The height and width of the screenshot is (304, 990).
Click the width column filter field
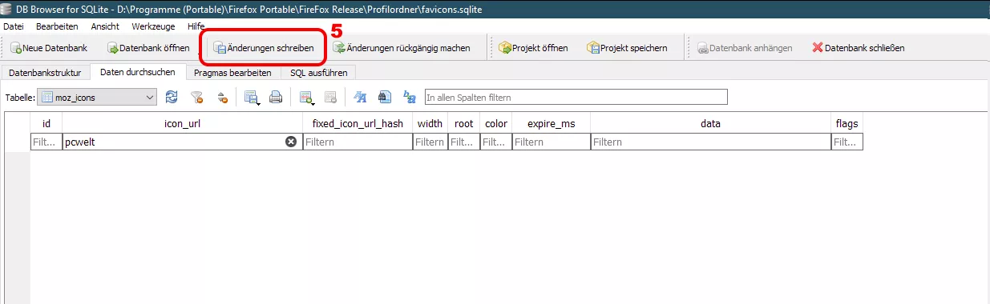(x=430, y=142)
